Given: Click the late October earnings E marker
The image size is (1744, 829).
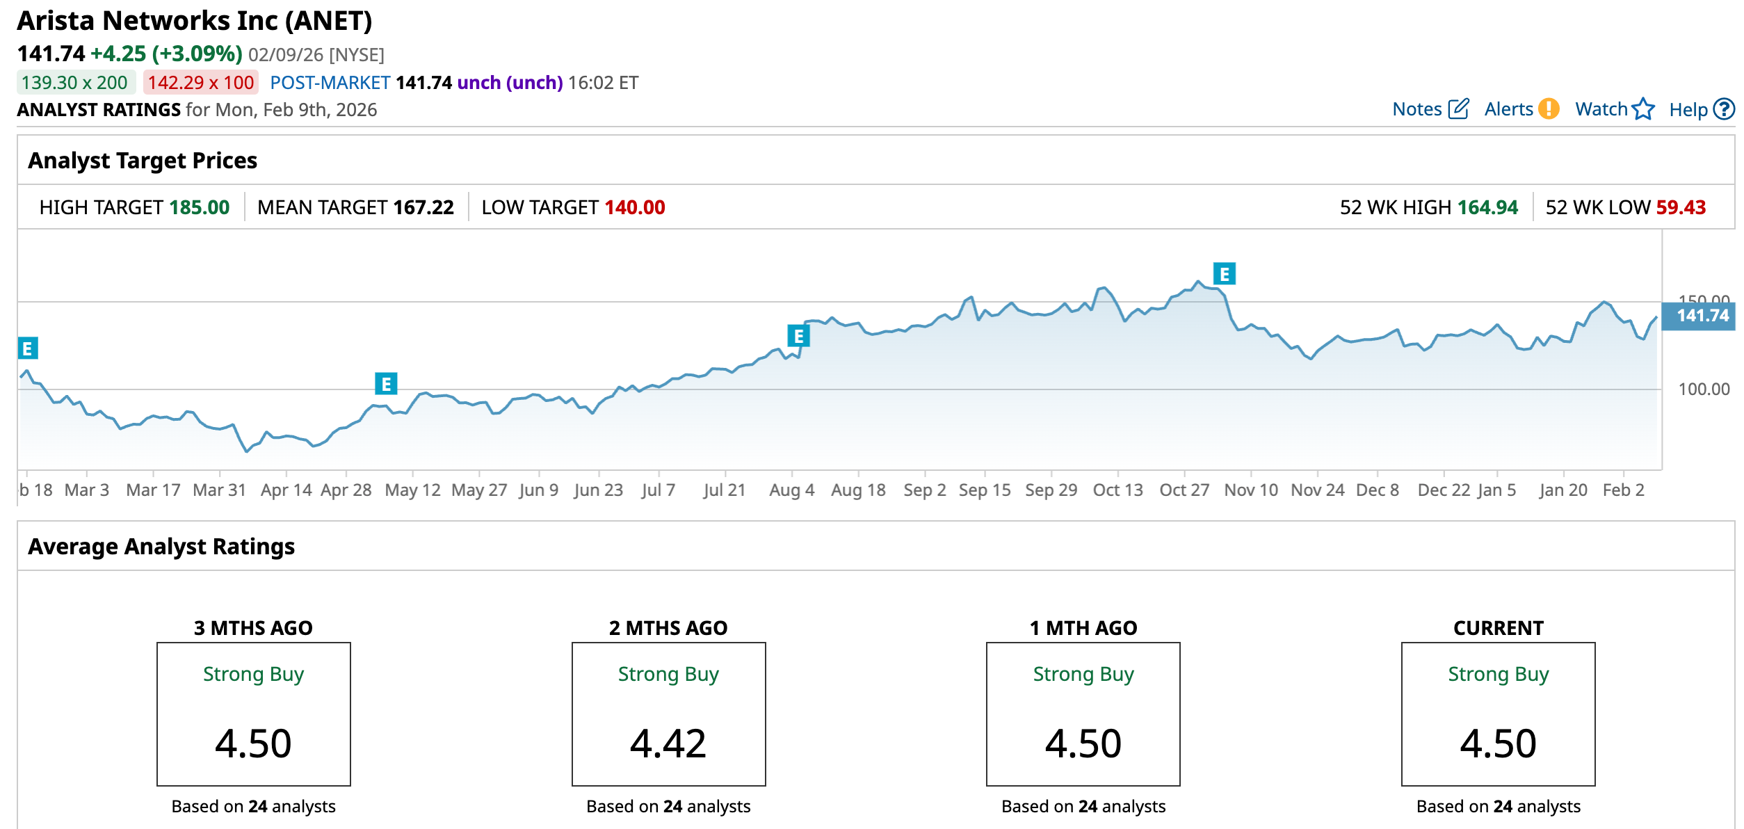Looking at the screenshot, I should pyautogui.click(x=1224, y=274).
